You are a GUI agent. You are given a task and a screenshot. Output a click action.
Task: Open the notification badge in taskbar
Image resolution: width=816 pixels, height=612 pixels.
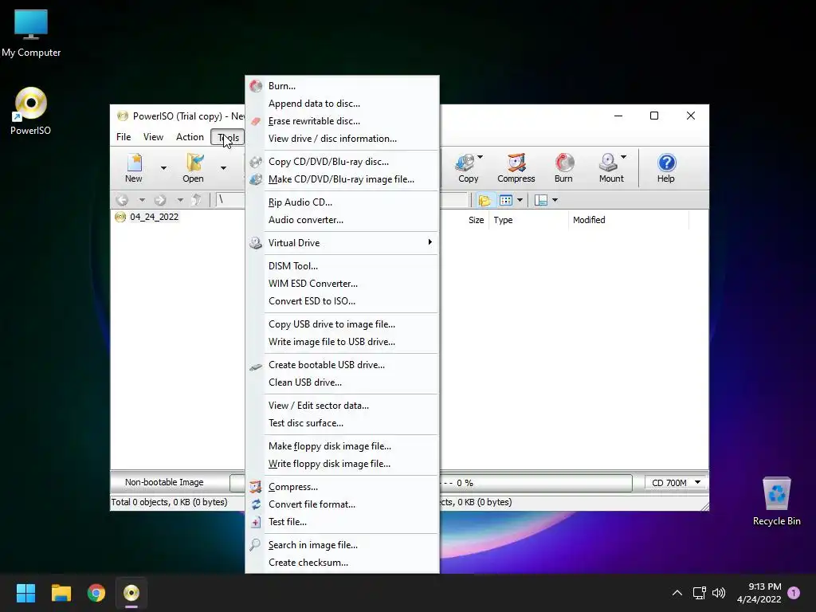pos(794,593)
